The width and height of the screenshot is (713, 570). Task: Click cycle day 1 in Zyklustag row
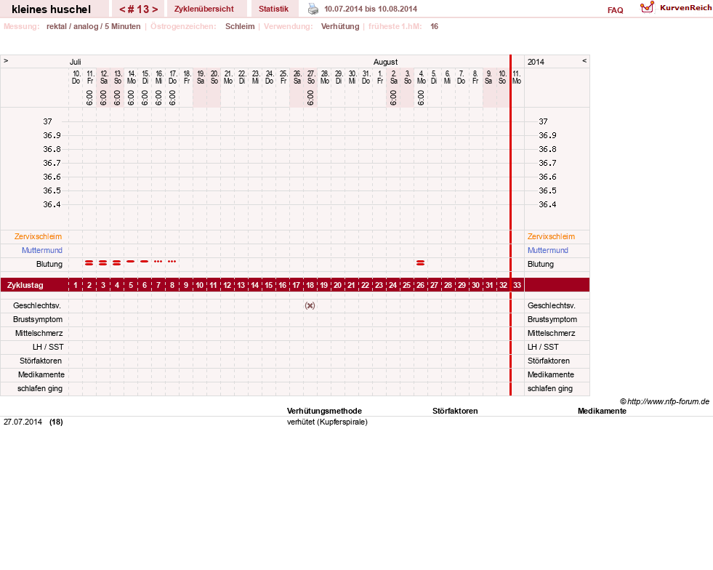(76, 285)
